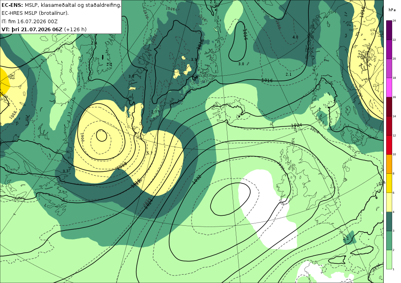This screenshot has width=401, height=283.
Task: Click the '3.7' spread value on map
Action: tap(65, 171)
